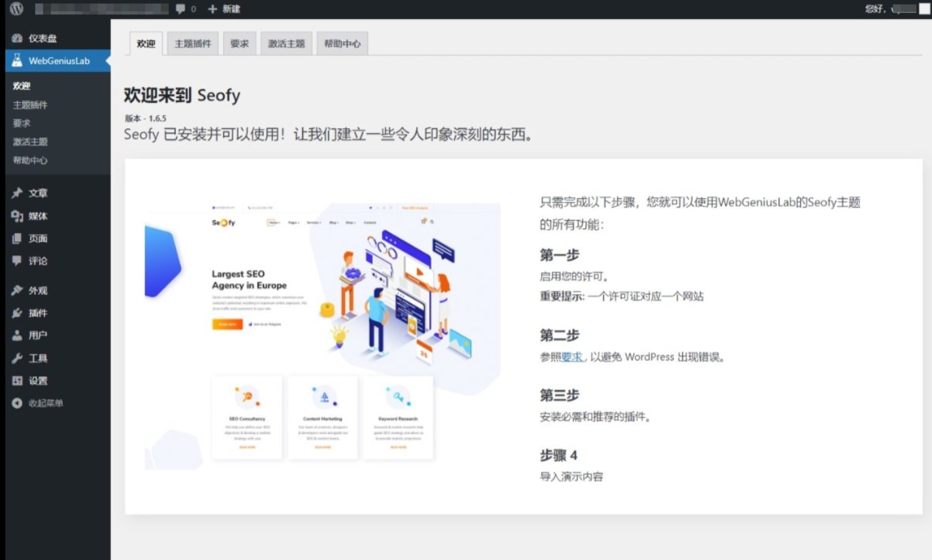
Task: Switch to the 主题插件 tab
Action: 193,44
